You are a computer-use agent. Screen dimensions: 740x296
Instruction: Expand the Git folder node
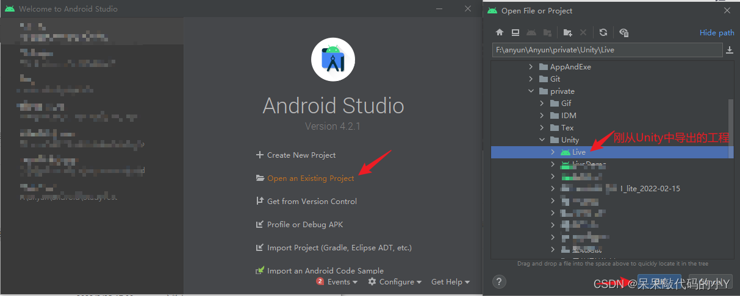pyautogui.click(x=531, y=79)
